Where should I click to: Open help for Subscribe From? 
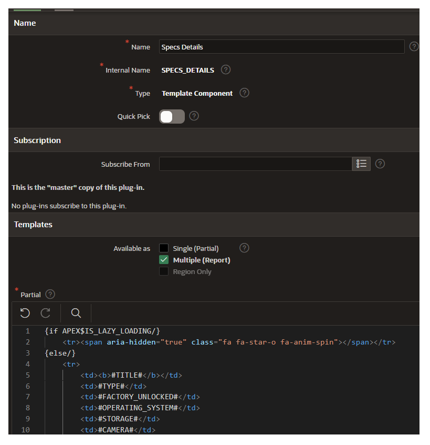coord(380,164)
